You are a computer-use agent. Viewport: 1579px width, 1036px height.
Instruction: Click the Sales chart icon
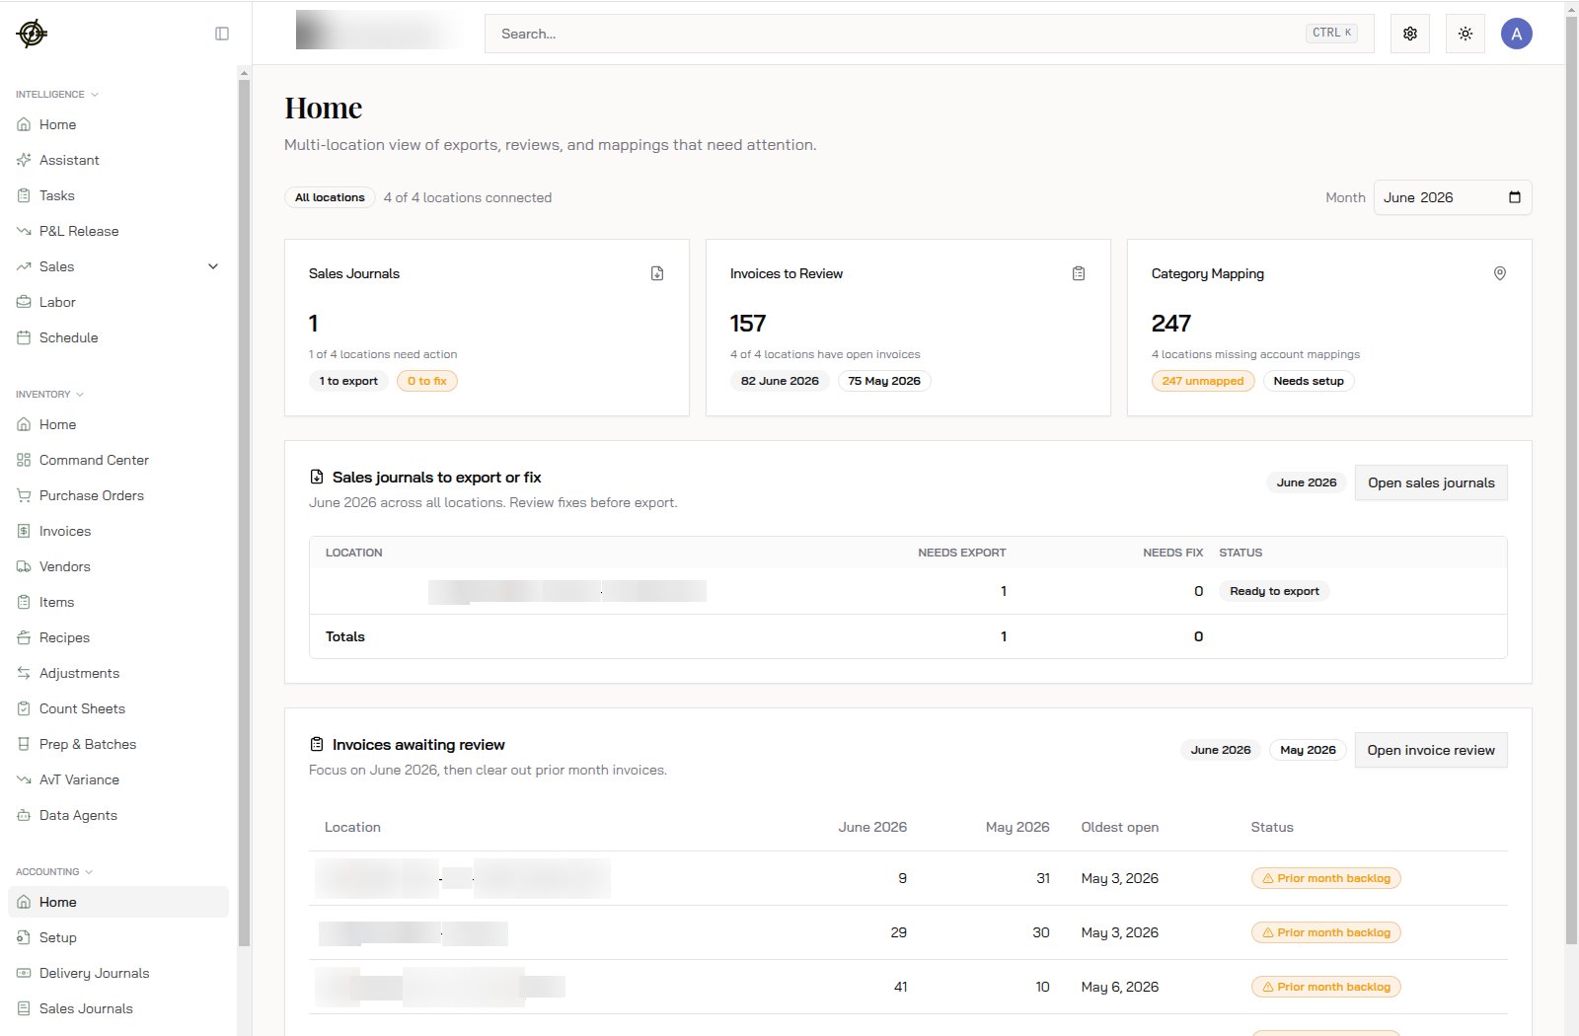[24, 266]
